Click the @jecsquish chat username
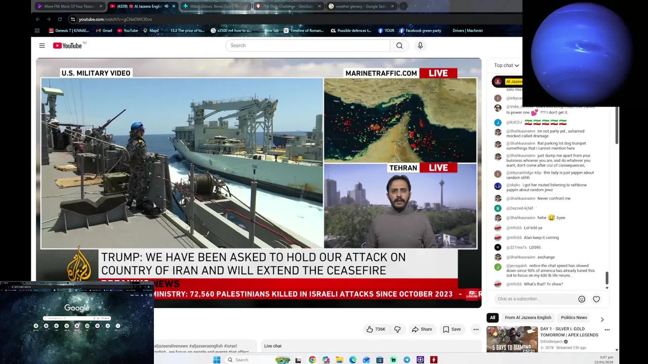This screenshot has height=364, width=648. click(x=516, y=265)
